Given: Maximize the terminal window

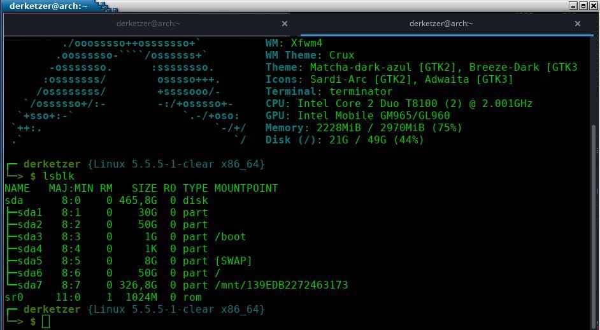Looking at the screenshot, I should [583, 5].
